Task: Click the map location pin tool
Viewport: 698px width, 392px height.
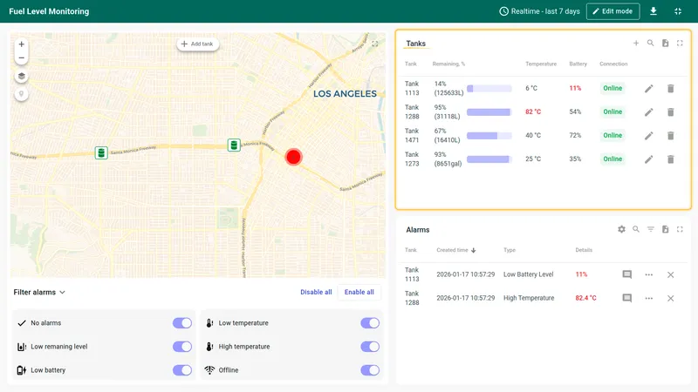Action: click(21, 94)
